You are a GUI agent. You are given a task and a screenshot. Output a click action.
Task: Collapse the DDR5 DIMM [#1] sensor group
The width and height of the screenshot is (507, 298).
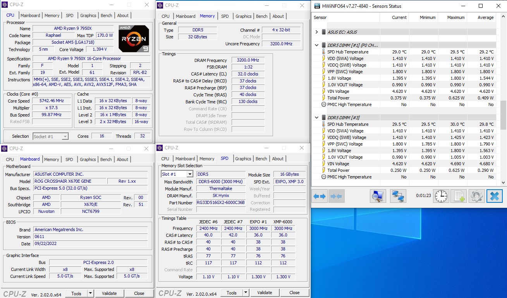(317, 45)
